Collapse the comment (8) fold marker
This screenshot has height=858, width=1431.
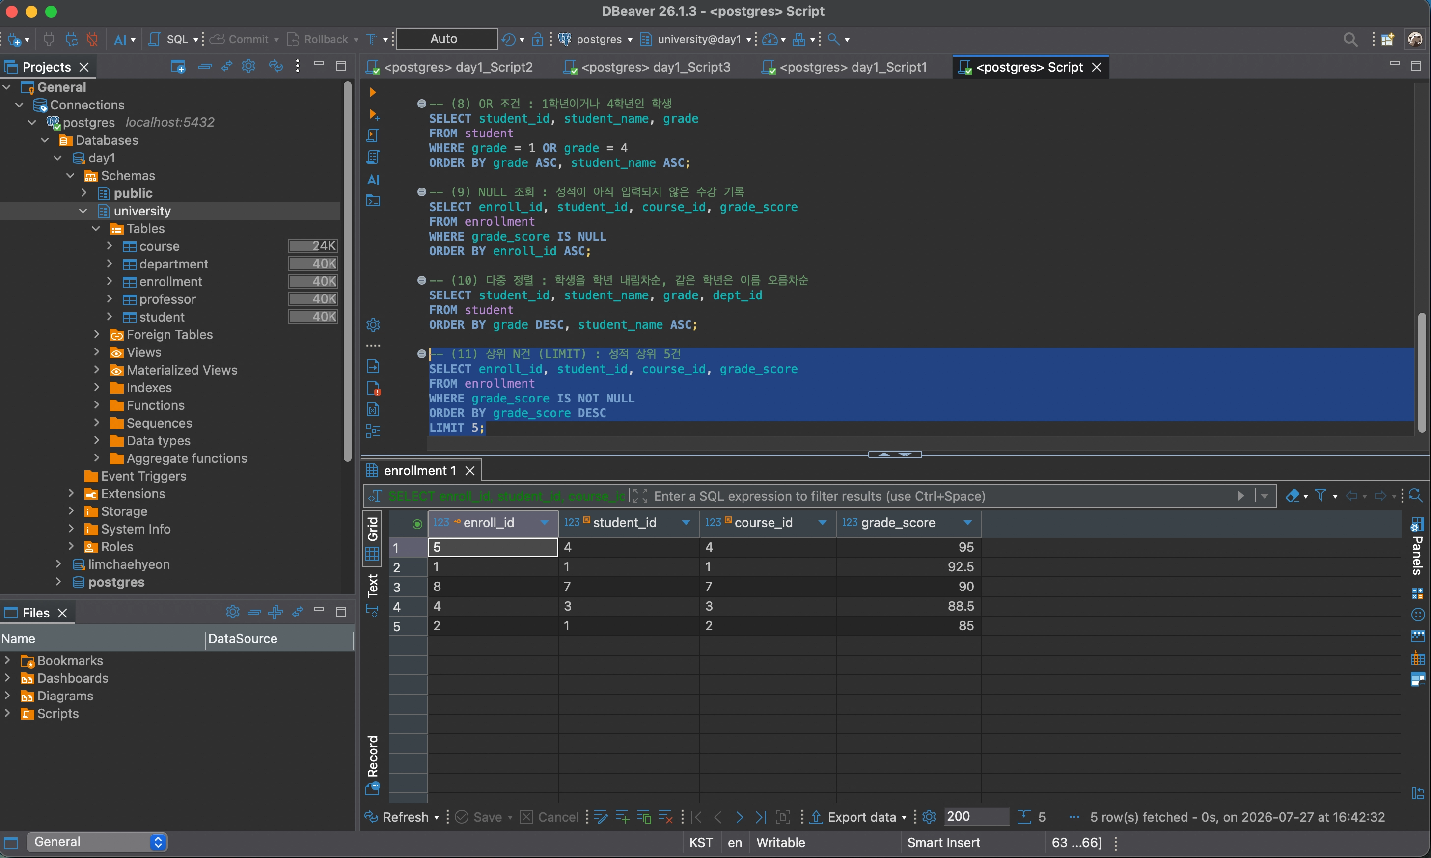pyautogui.click(x=422, y=104)
